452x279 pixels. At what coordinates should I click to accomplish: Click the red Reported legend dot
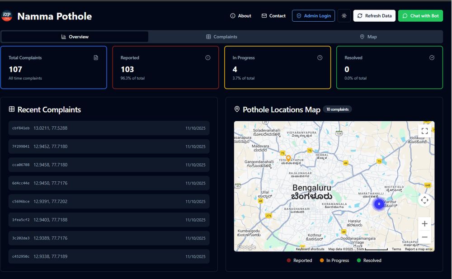click(x=289, y=260)
